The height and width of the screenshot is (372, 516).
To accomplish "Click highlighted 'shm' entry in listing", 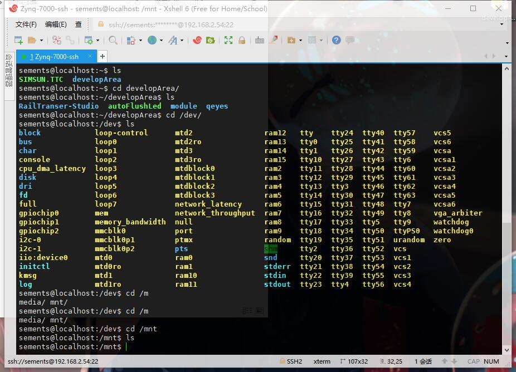I will point(270,249).
